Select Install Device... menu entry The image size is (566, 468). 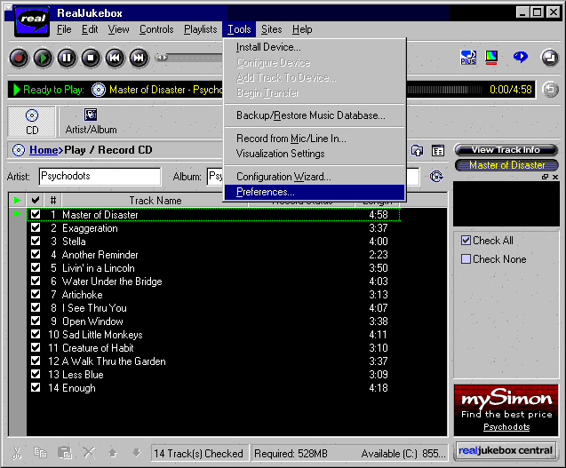click(x=315, y=47)
